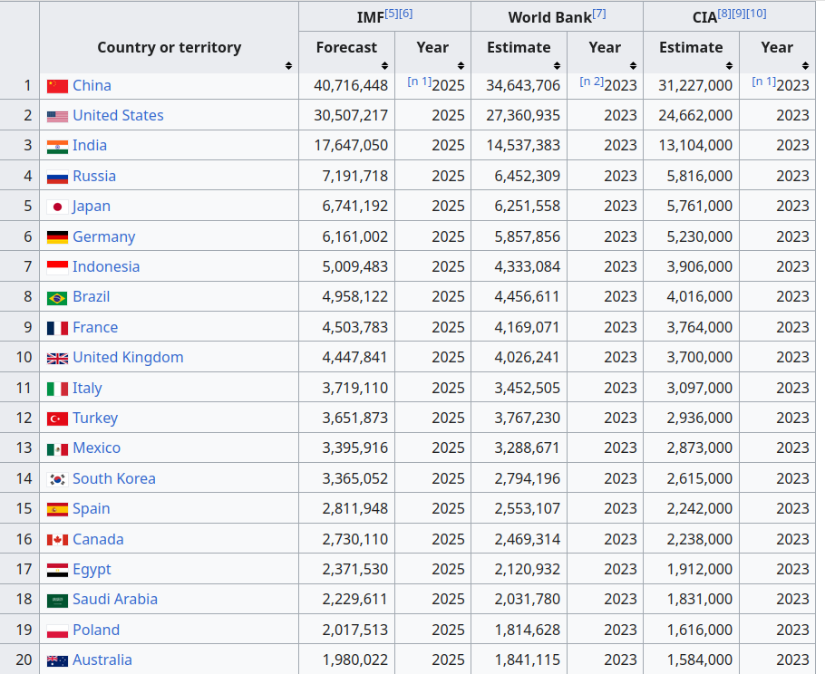This screenshot has width=825, height=674.
Task: Open the Turkey article link
Action: pos(95,418)
